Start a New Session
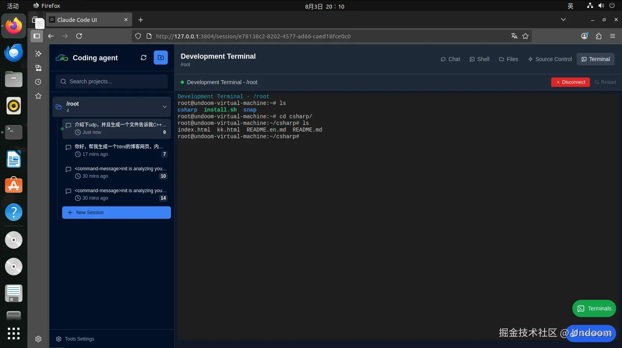 click(117, 213)
